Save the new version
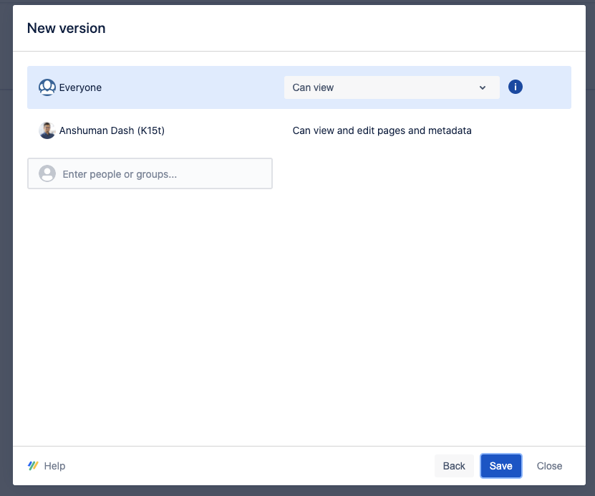This screenshot has height=496, width=595. point(501,466)
